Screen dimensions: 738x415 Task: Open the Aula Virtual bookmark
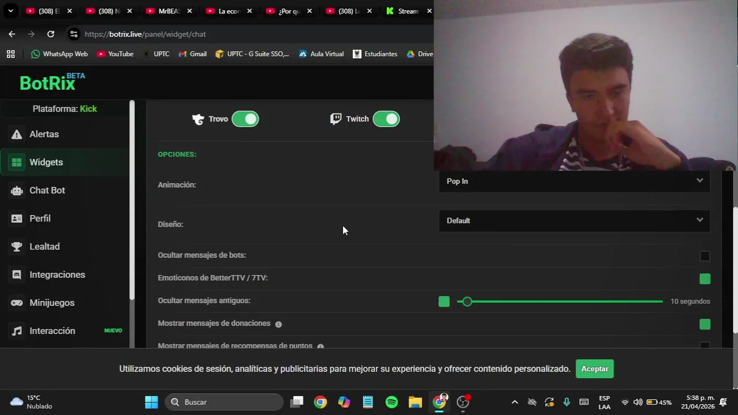tap(321, 54)
